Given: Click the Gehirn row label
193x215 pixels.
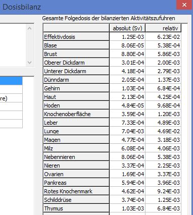Looking at the screenshot, I should click(x=76, y=88).
